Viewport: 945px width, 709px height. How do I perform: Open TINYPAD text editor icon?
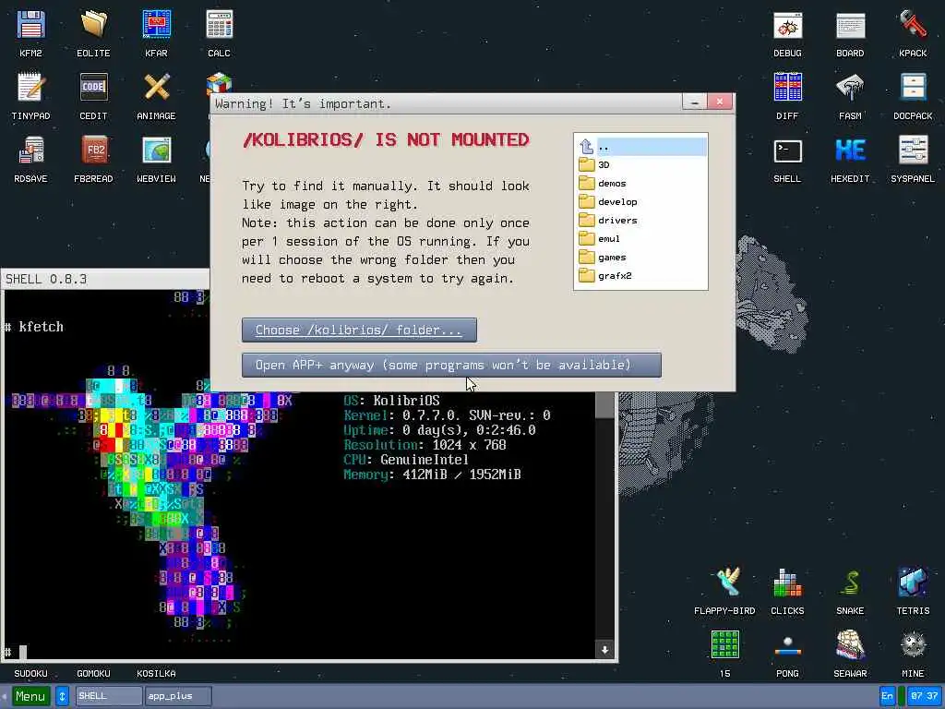[30, 88]
